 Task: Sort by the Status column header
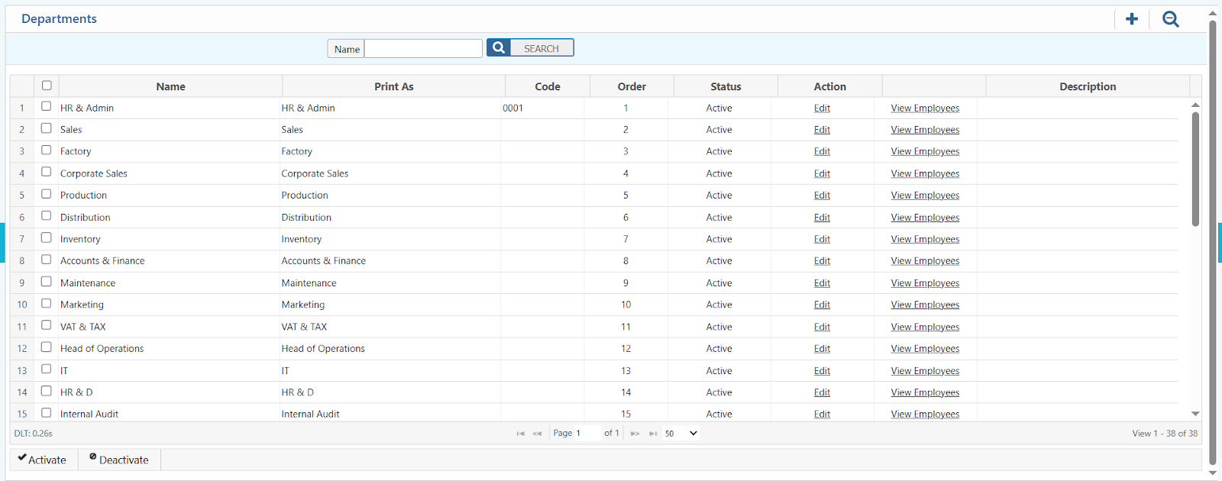tap(725, 86)
